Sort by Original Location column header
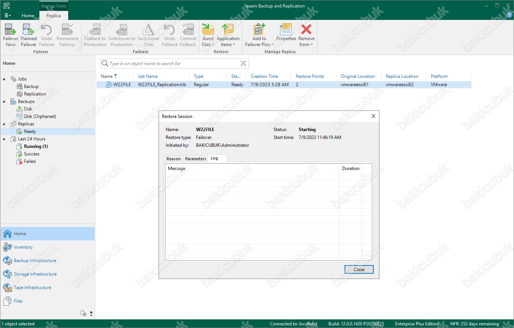This screenshot has width=514, height=328. click(x=358, y=76)
